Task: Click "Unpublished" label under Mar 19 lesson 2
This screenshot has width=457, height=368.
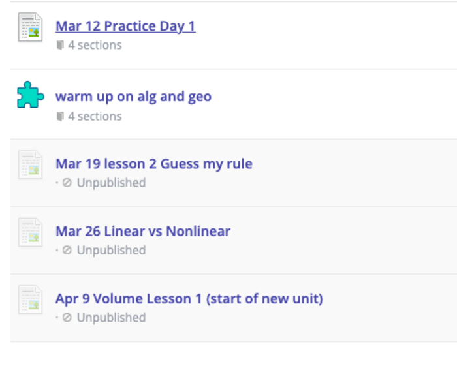Action: (111, 183)
